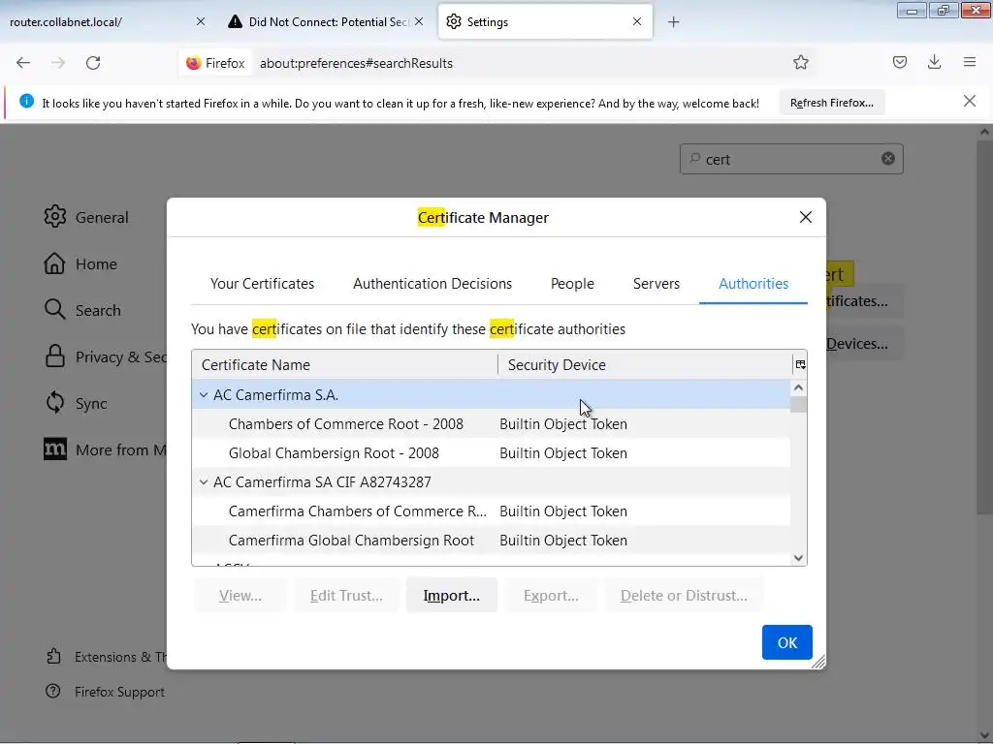Select Camerfirma Global Chambersign Root row
The image size is (993, 744).
(x=492, y=541)
